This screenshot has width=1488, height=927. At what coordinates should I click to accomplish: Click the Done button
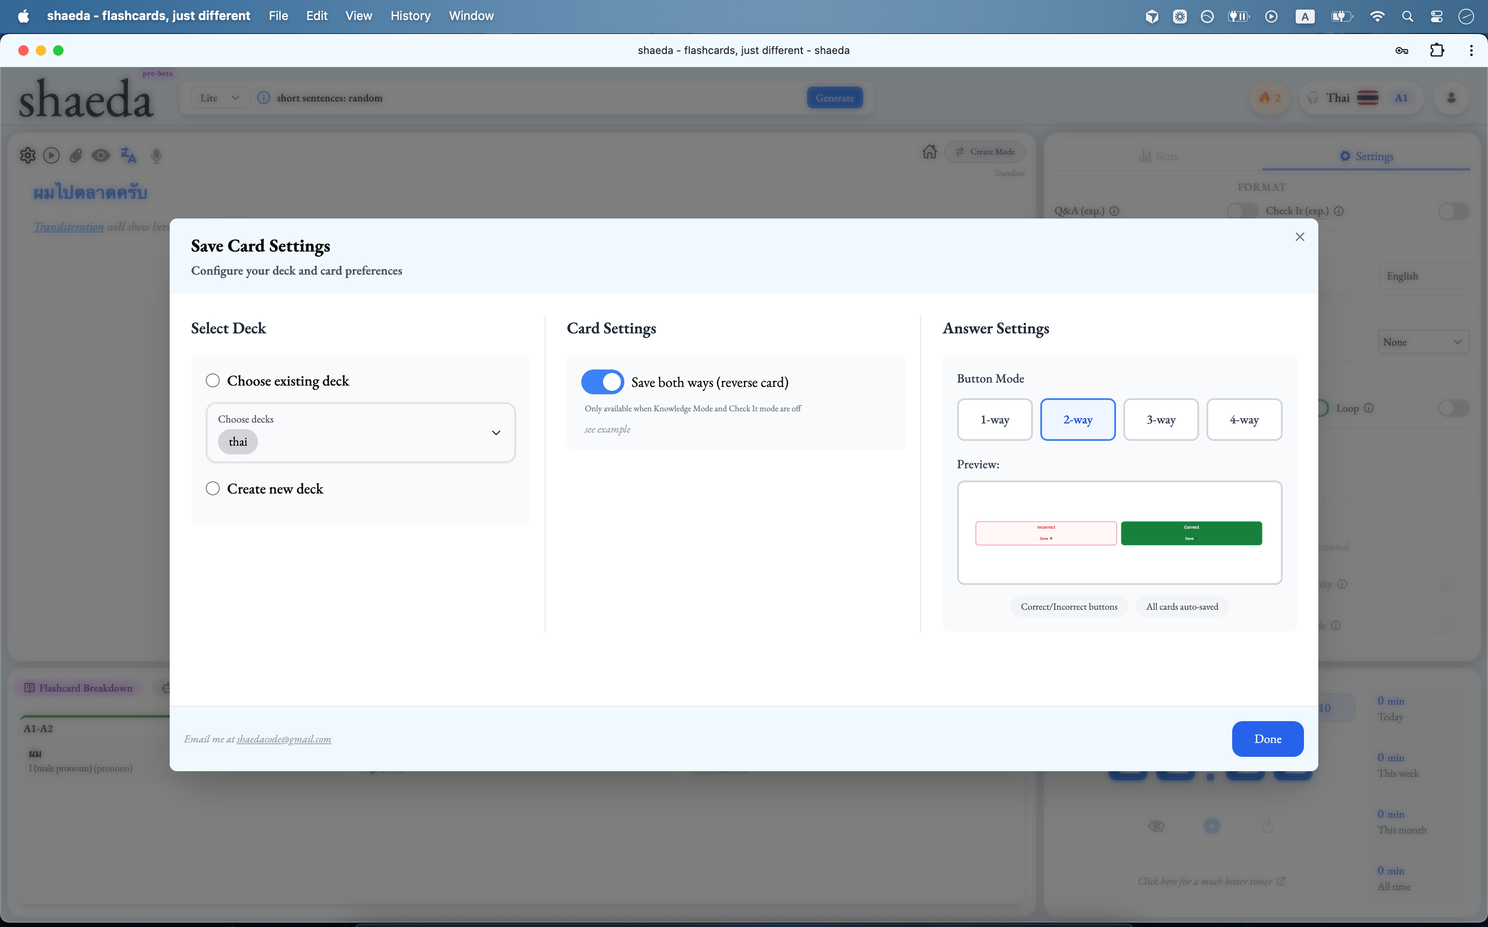point(1267,739)
